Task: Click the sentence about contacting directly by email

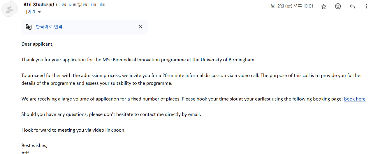Action: click(x=111, y=114)
